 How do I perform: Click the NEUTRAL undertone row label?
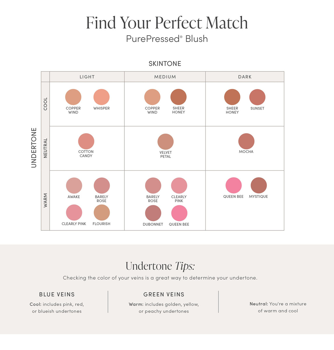pyautogui.click(x=45, y=148)
